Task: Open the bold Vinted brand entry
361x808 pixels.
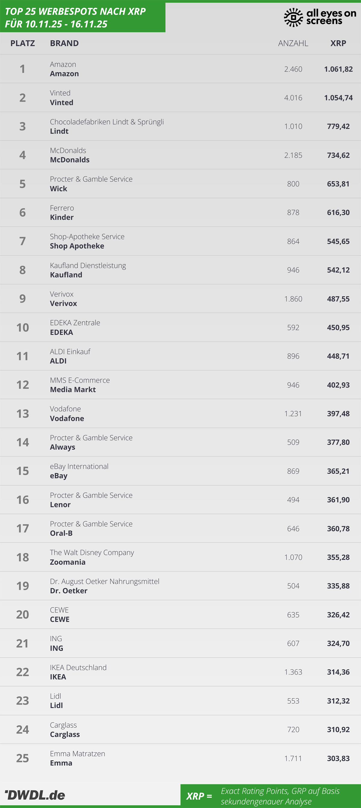Action: click(x=61, y=103)
